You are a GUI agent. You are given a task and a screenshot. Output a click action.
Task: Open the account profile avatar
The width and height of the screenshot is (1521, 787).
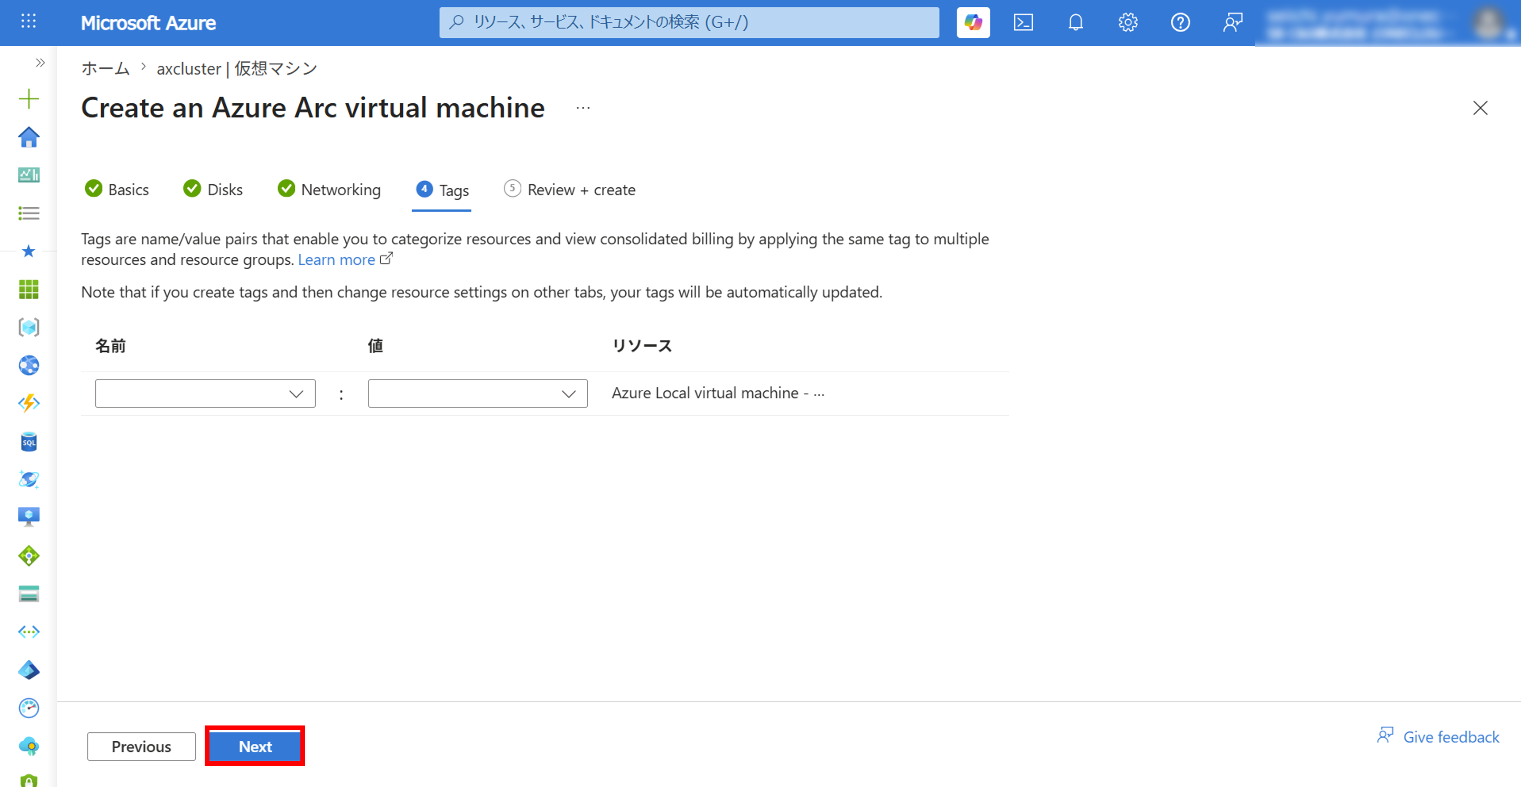pos(1488,23)
